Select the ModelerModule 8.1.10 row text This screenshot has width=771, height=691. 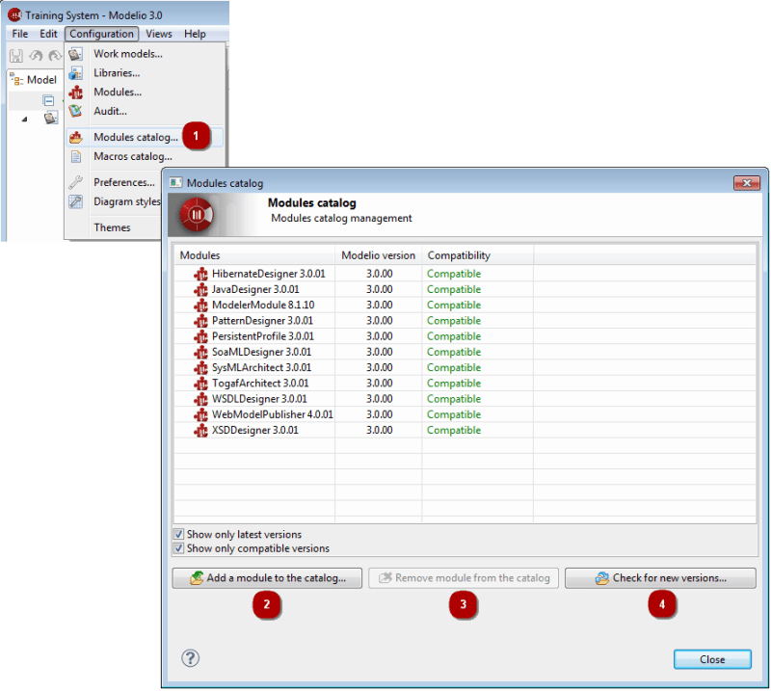coord(263,306)
